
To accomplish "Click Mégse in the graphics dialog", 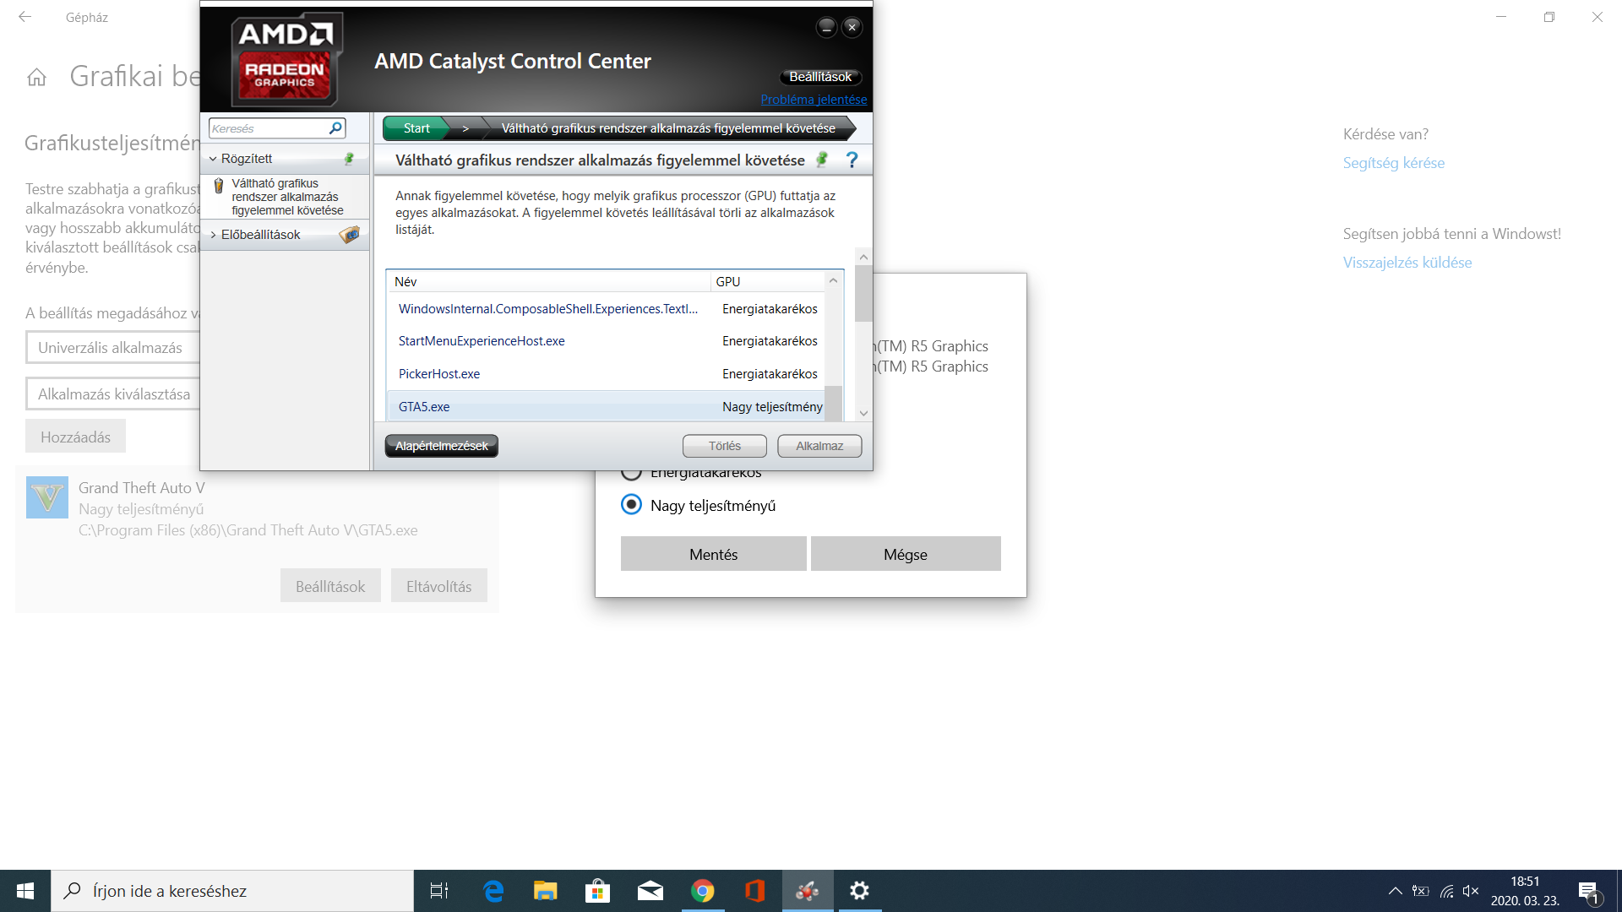I will tap(906, 554).
